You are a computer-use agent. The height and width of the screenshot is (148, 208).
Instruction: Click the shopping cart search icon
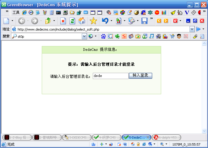[x=172, y=36]
